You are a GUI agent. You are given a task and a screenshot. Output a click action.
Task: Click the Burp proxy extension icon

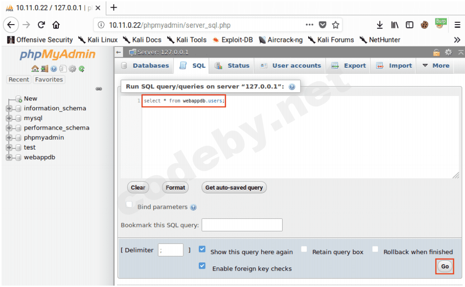[441, 23]
